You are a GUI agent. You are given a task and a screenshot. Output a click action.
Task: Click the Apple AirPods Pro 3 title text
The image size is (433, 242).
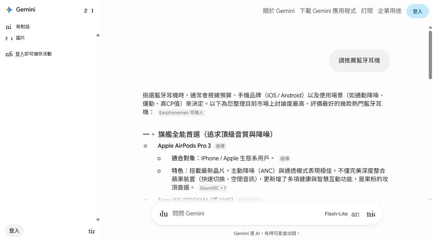click(184, 146)
